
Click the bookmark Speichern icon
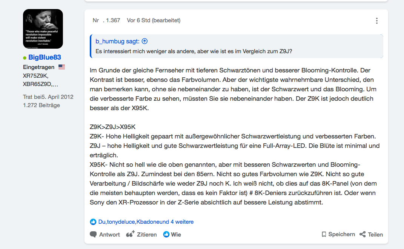[324, 234]
